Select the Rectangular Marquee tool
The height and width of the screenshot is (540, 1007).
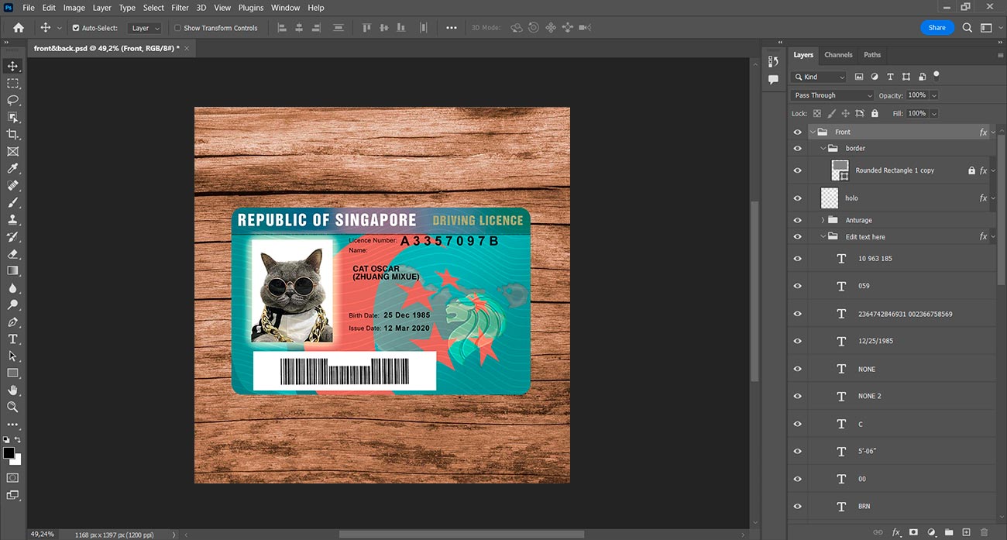coord(12,83)
